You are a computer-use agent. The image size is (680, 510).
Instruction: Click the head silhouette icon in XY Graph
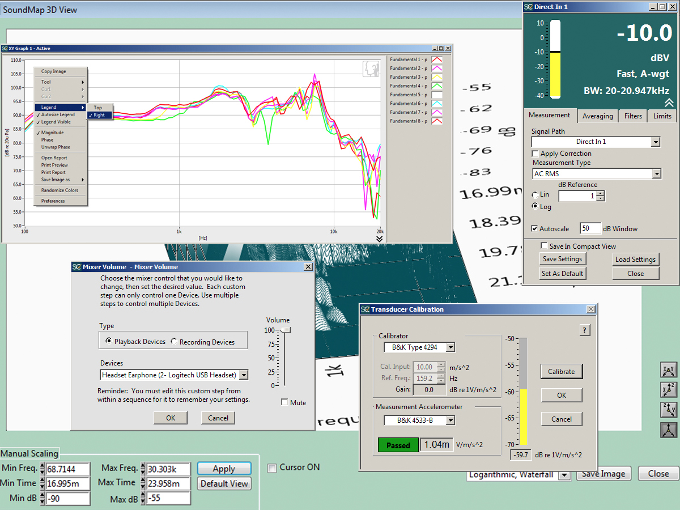pos(371,68)
